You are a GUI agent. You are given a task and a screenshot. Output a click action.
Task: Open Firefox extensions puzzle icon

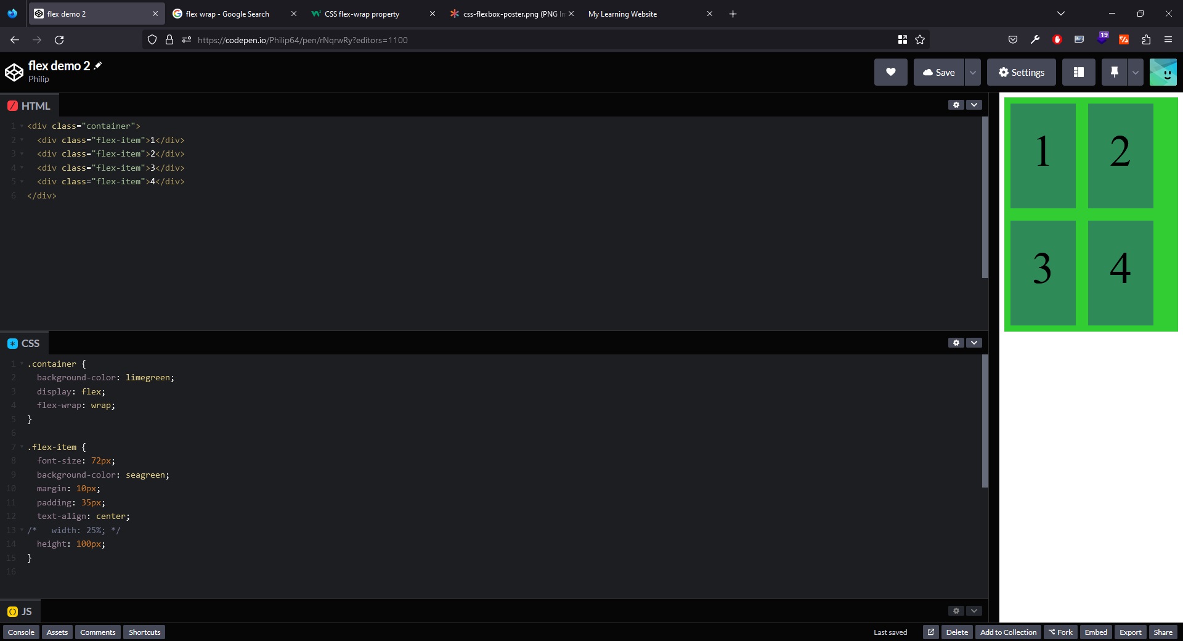(x=1146, y=40)
